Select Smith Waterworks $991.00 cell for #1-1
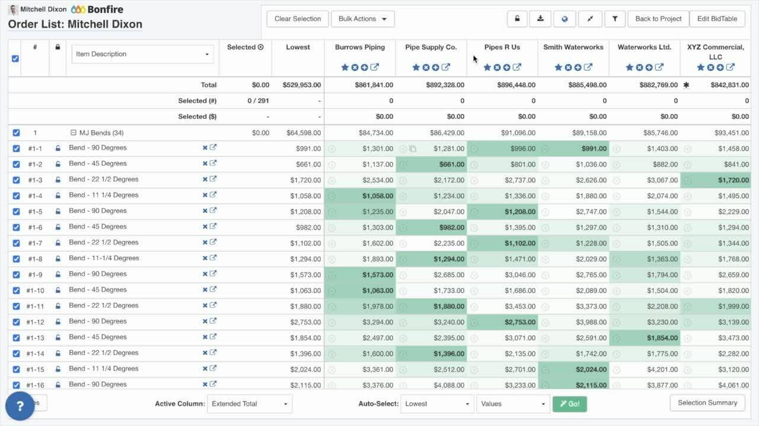Image resolution: width=759 pixels, height=426 pixels. 573,149
